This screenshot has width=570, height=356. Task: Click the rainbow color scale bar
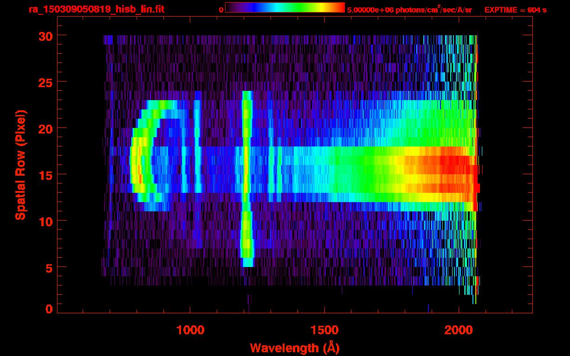pyautogui.click(x=285, y=7)
